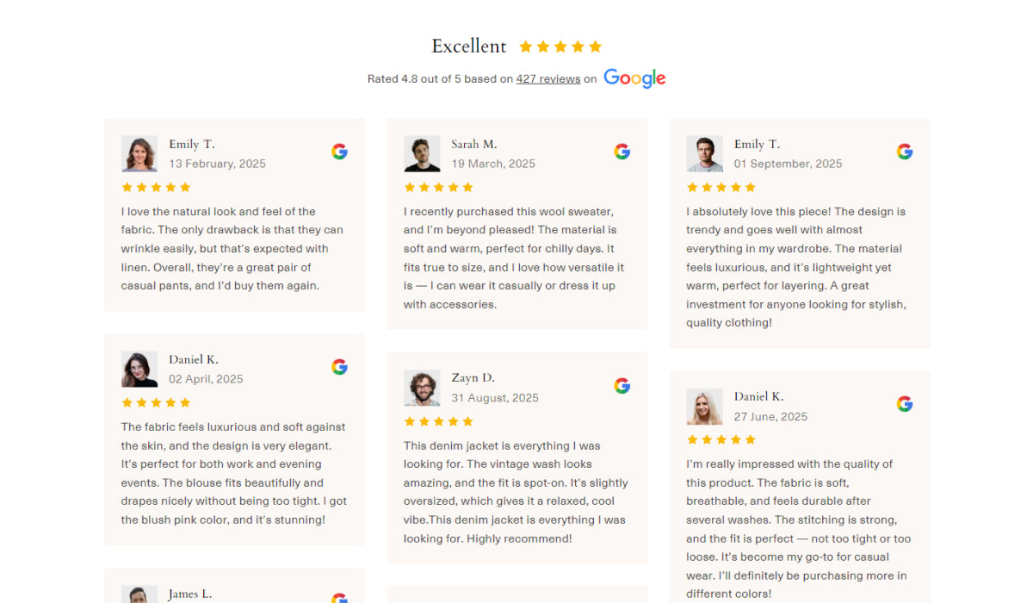This screenshot has width=1033, height=603.
Task: Open the 427 reviews link
Action: (x=548, y=78)
